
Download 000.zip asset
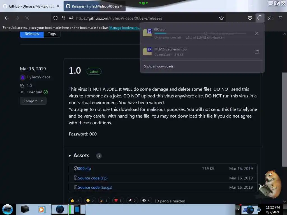coord(84,169)
